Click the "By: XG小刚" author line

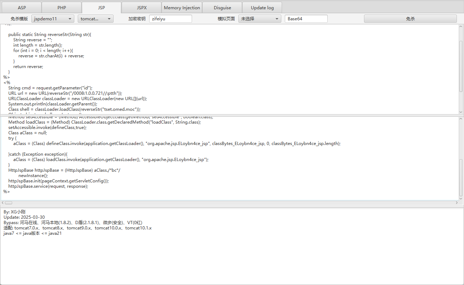click(x=15, y=212)
